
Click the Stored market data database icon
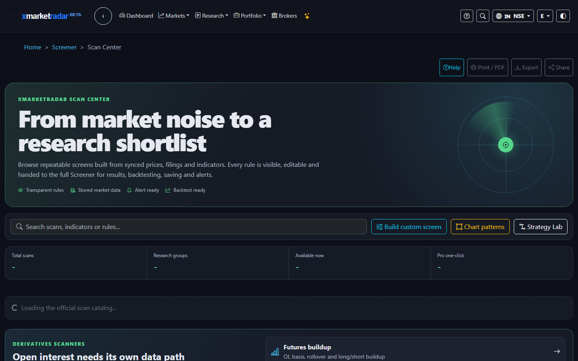[73, 190]
